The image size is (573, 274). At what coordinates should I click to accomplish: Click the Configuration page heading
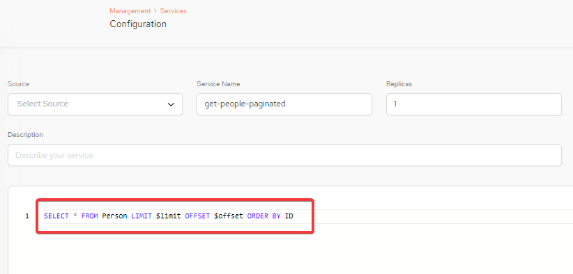(x=138, y=24)
